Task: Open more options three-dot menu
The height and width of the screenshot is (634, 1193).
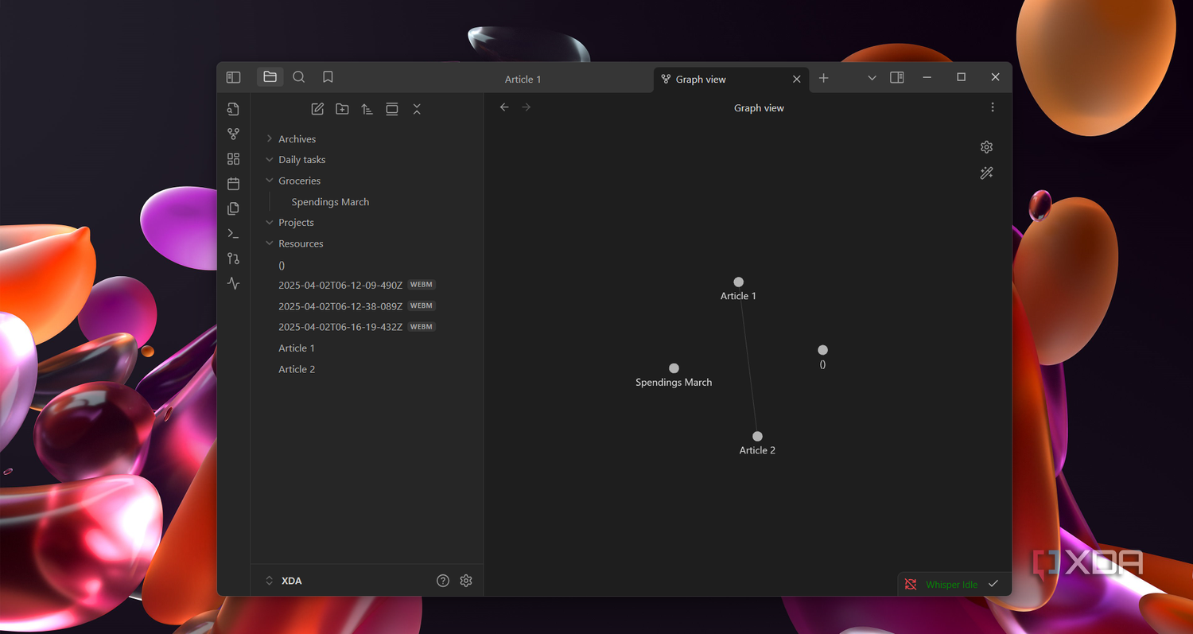Action: (993, 107)
